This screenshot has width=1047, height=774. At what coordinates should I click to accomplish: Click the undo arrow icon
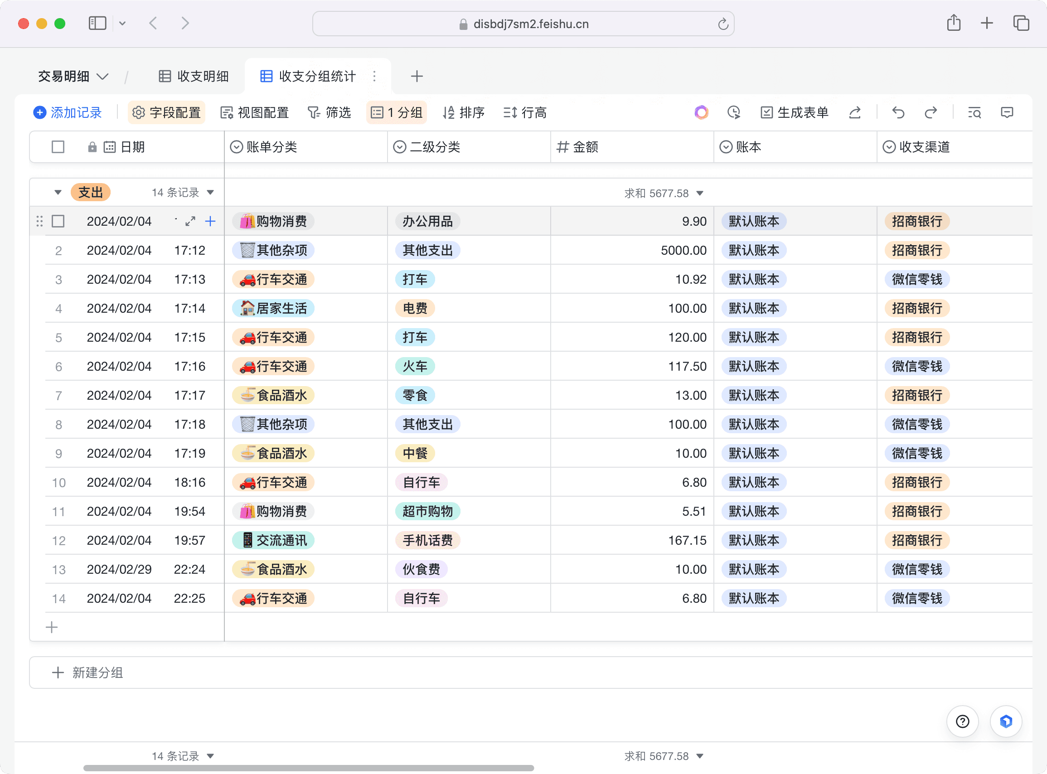[x=898, y=112]
